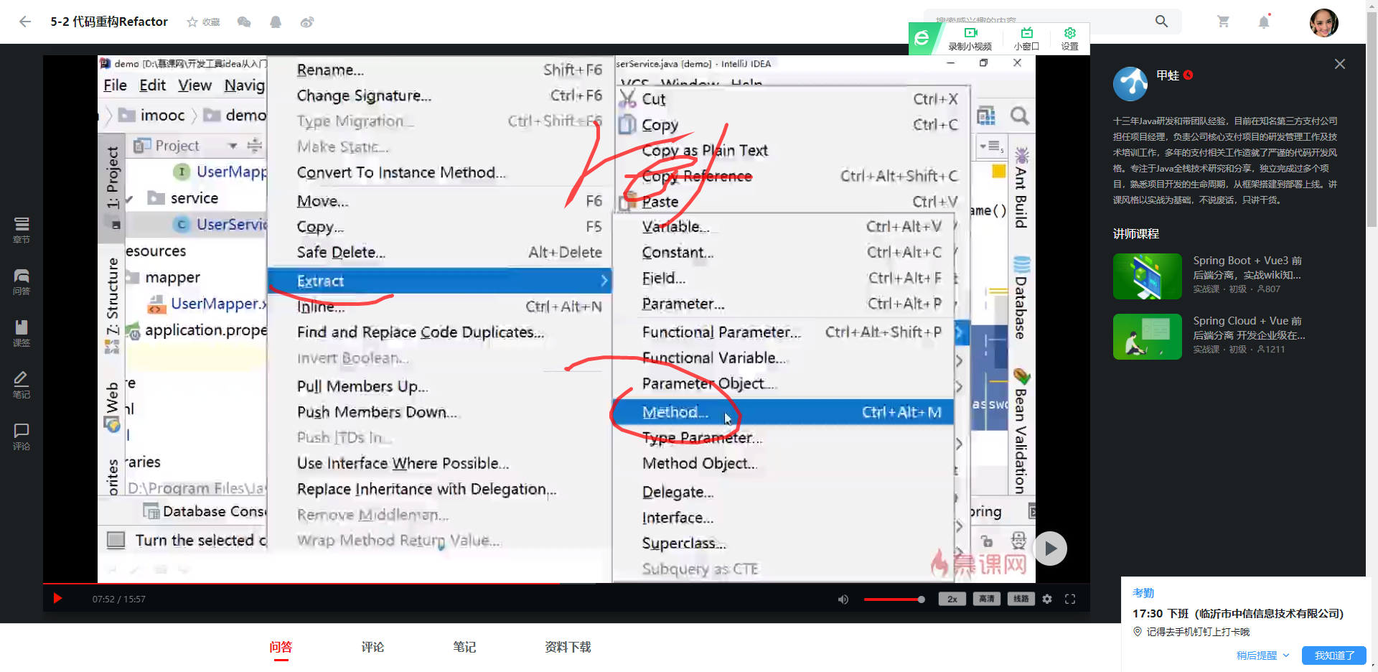The height and width of the screenshot is (672, 1378).
Task: Open the View menu in IntelliJ
Action: click(194, 85)
